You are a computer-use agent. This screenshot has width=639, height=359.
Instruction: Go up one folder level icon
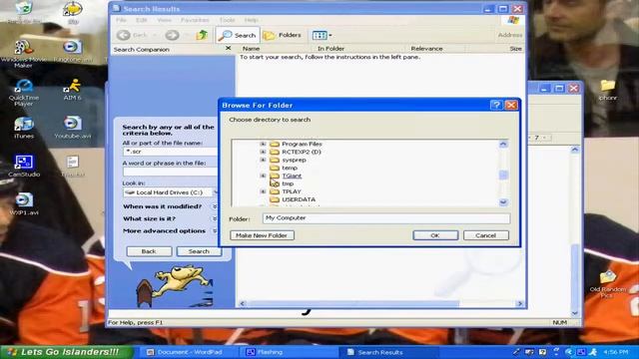(202, 35)
